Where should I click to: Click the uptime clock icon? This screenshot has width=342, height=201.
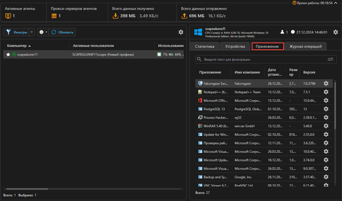[295, 3]
